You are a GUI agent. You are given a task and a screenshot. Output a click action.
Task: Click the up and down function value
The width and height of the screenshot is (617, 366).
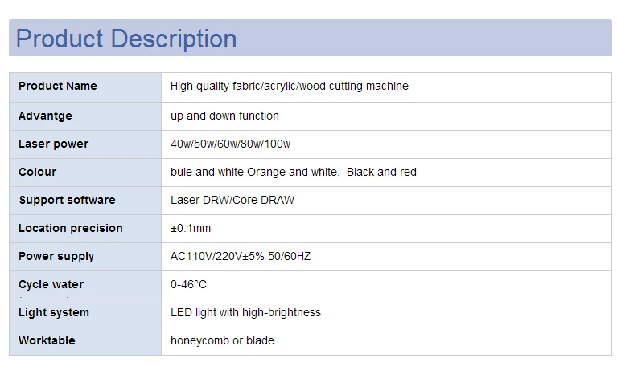point(224,116)
